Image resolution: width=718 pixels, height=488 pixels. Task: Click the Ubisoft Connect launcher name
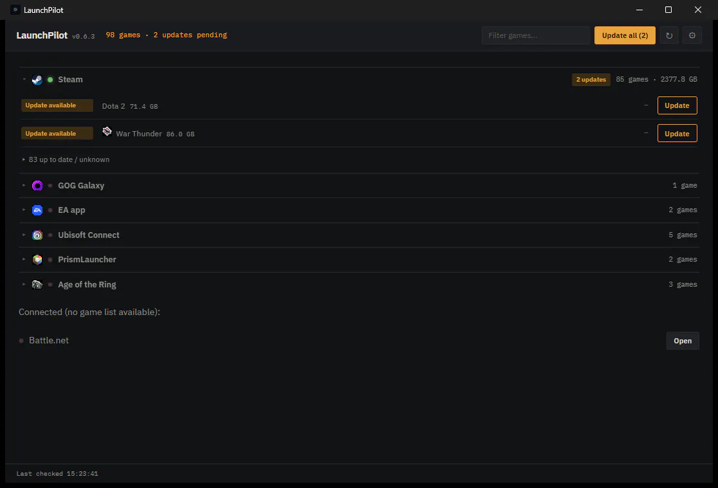point(88,235)
